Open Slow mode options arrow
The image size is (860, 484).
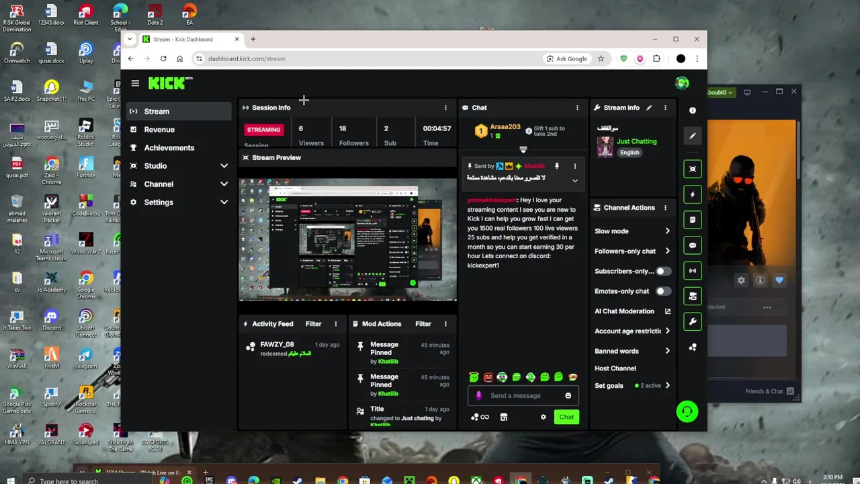[x=667, y=231]
